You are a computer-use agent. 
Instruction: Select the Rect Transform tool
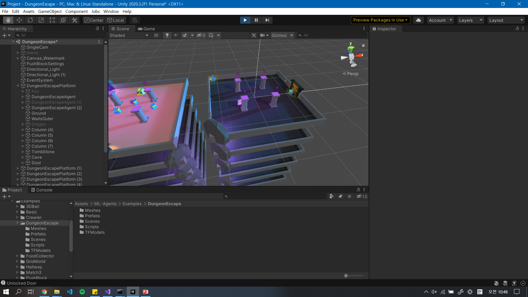click(x=52, y=20)
